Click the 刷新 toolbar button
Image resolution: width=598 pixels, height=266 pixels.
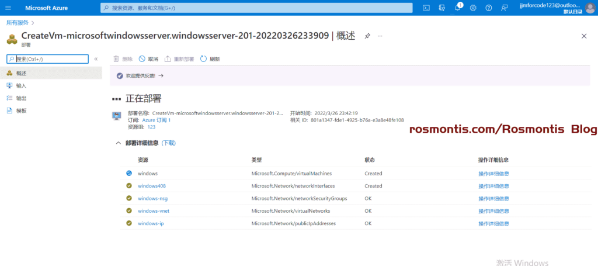(x=210, y=59)
